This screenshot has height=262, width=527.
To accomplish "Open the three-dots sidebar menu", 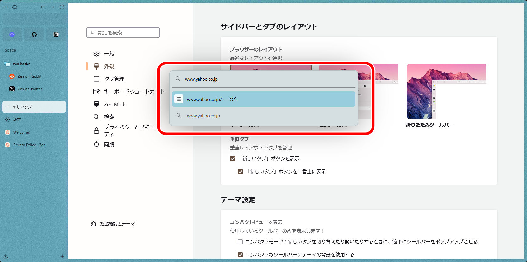I will (6, 7).
